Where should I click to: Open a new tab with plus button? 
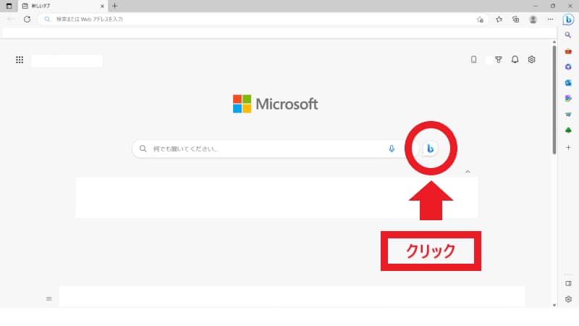point(115,6)
